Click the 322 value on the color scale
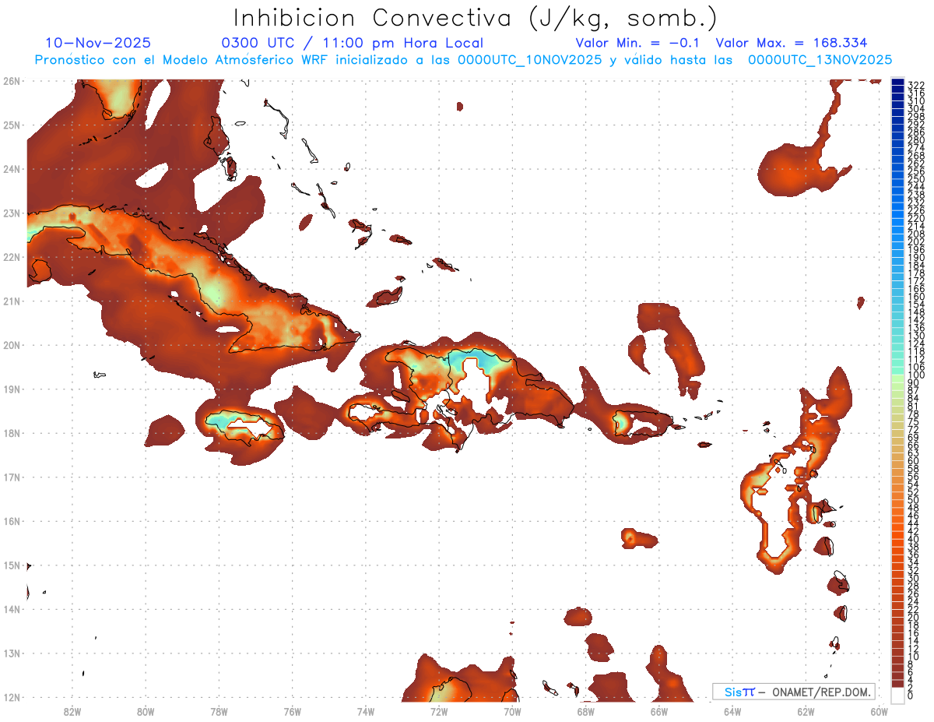Viewport: 934px width, 722px height. (x=916, y=85)
